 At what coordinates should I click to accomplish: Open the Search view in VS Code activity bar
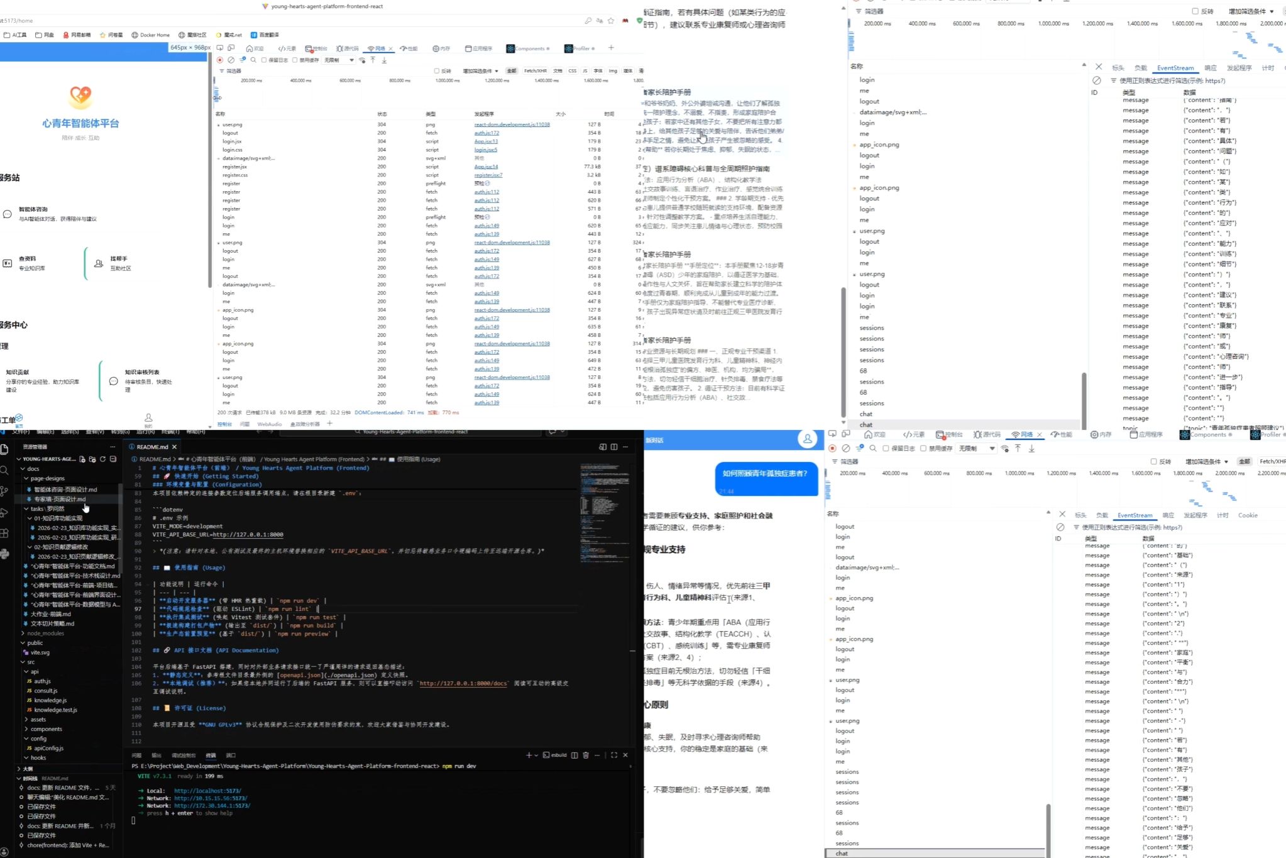click(4, 470)
